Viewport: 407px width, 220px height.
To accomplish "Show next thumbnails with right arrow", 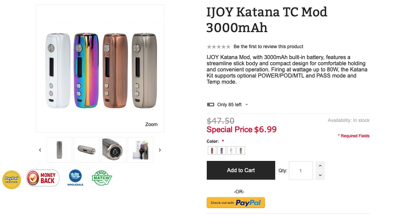I will (160, 150).
